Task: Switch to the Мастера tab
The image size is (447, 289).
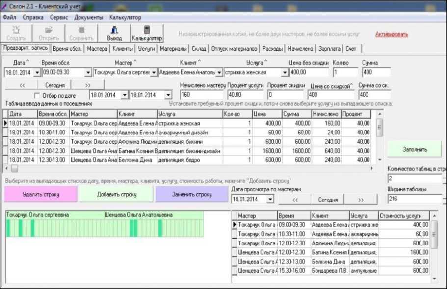Action: click(x=97, y=49)
